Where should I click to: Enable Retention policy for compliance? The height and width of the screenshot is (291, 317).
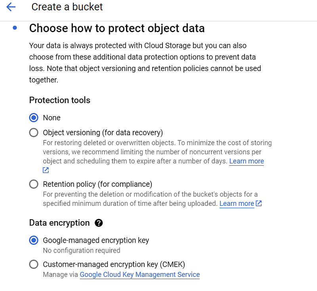coord(34,184)
